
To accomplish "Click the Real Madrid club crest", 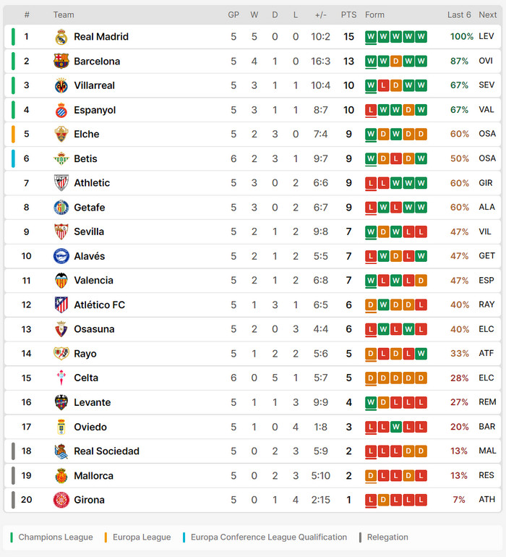I will [x=61, y=37].
